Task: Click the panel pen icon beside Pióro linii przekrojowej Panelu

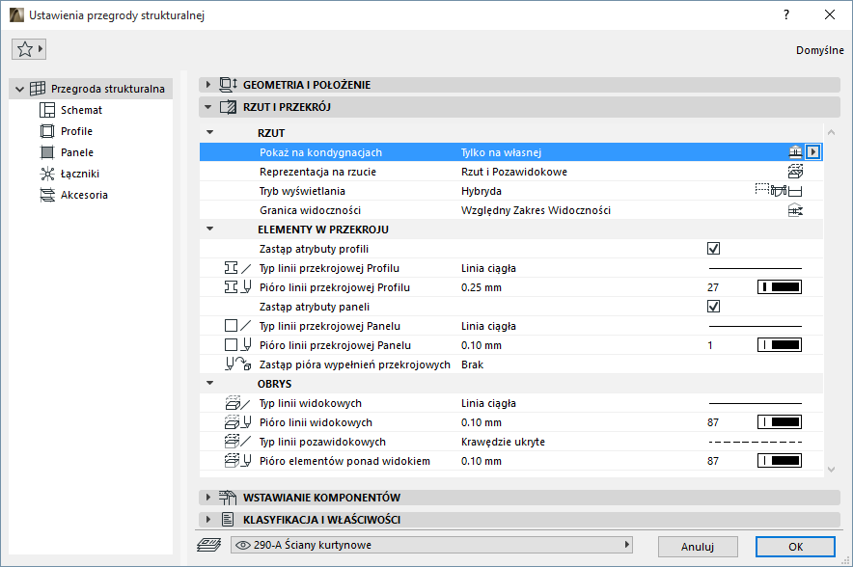Action: pyautogui.click(x=237, y=344)
